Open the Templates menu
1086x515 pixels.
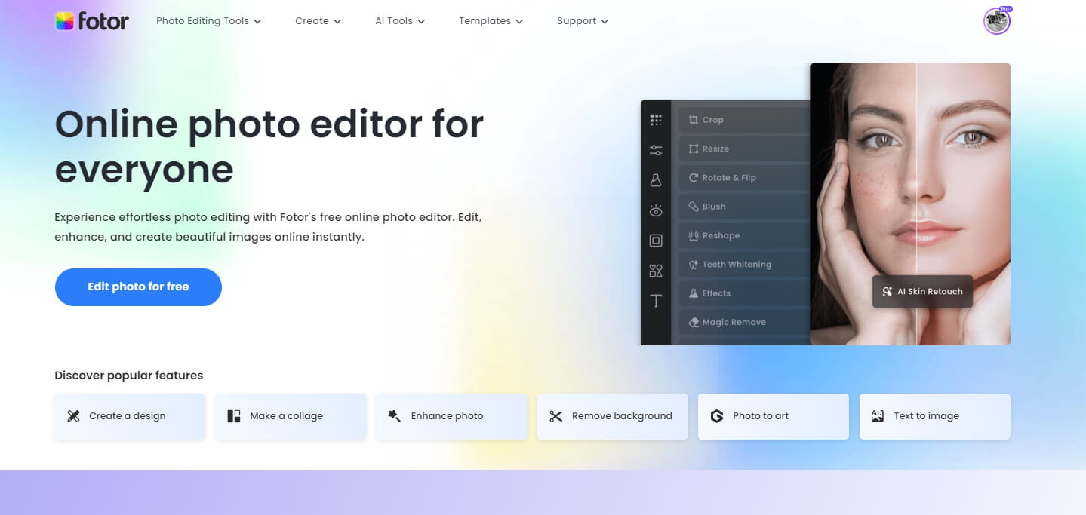[x=491, y=21]
